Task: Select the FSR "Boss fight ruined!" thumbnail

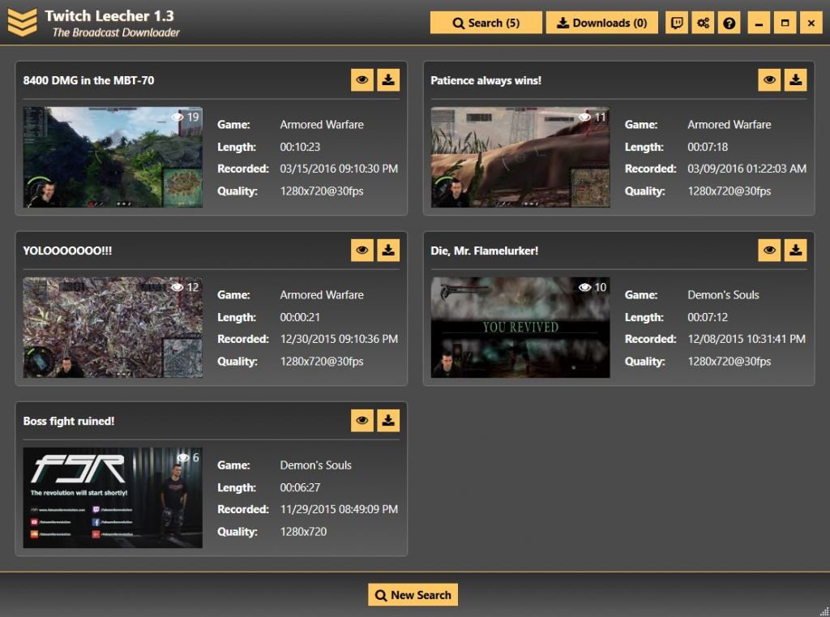Action: point(113,498)
